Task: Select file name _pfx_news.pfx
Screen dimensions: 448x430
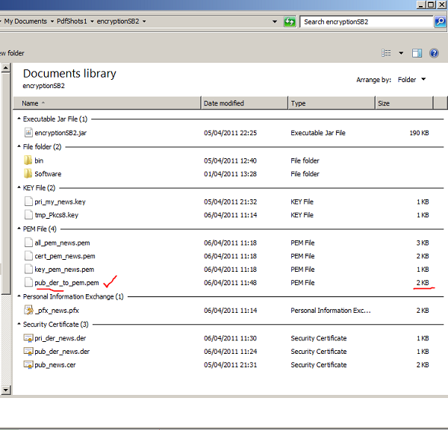Action: point(57,311)
